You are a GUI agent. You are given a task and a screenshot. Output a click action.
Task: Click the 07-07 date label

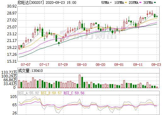point(26,65)
